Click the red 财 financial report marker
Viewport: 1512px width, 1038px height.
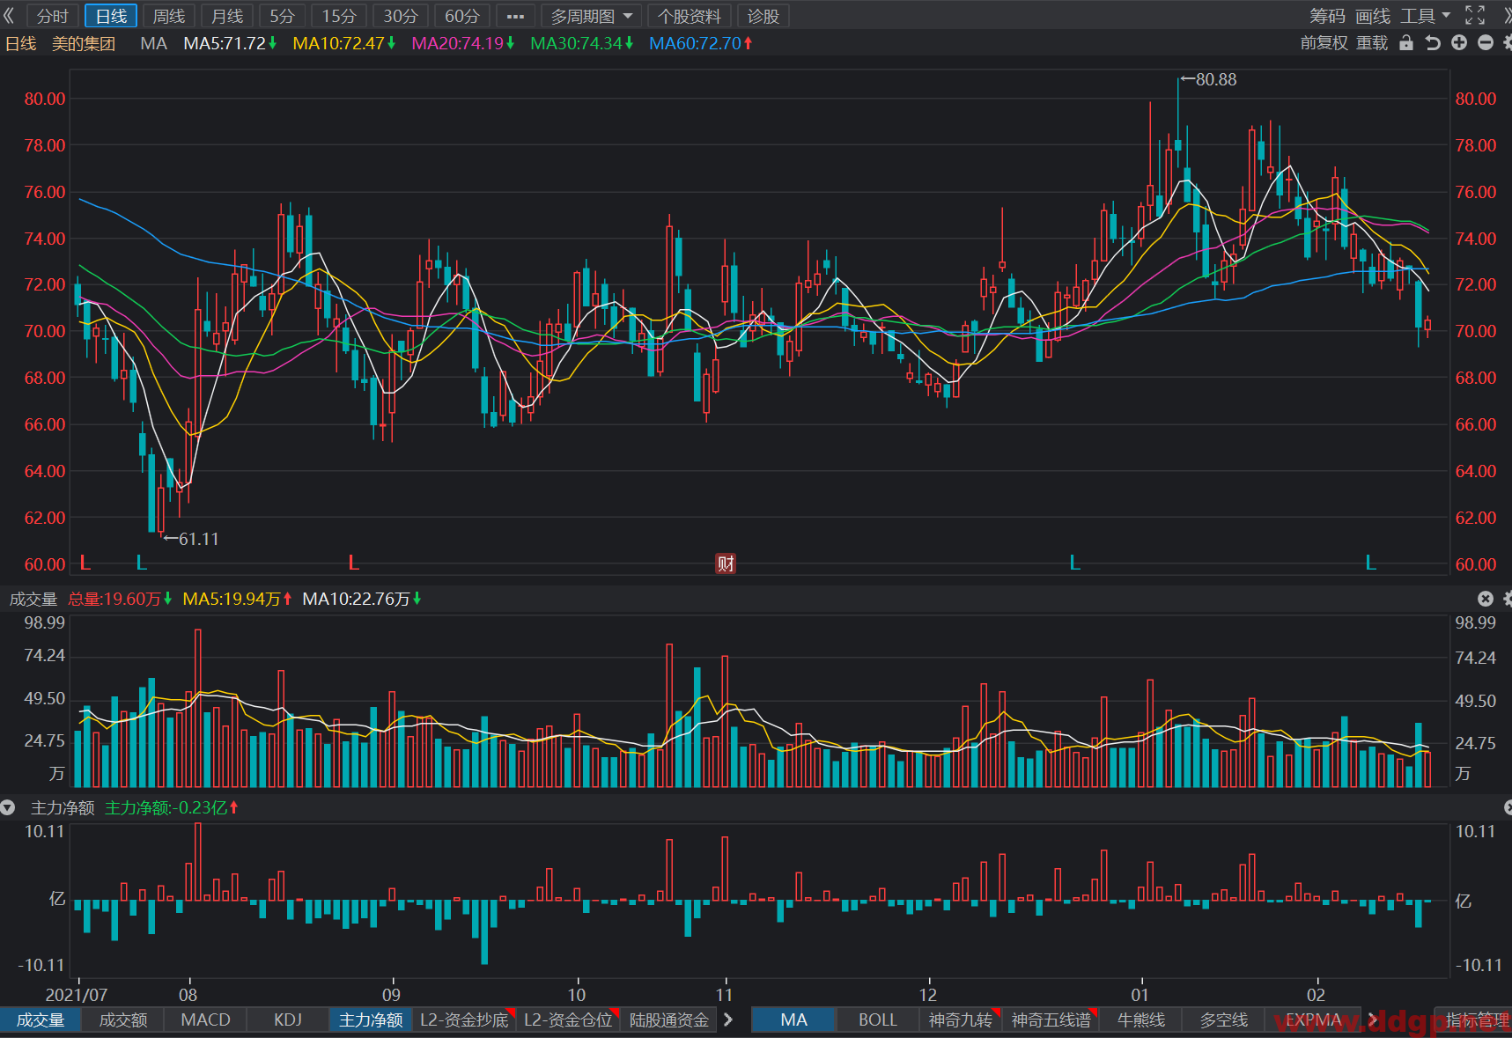[x=726, y=563]
